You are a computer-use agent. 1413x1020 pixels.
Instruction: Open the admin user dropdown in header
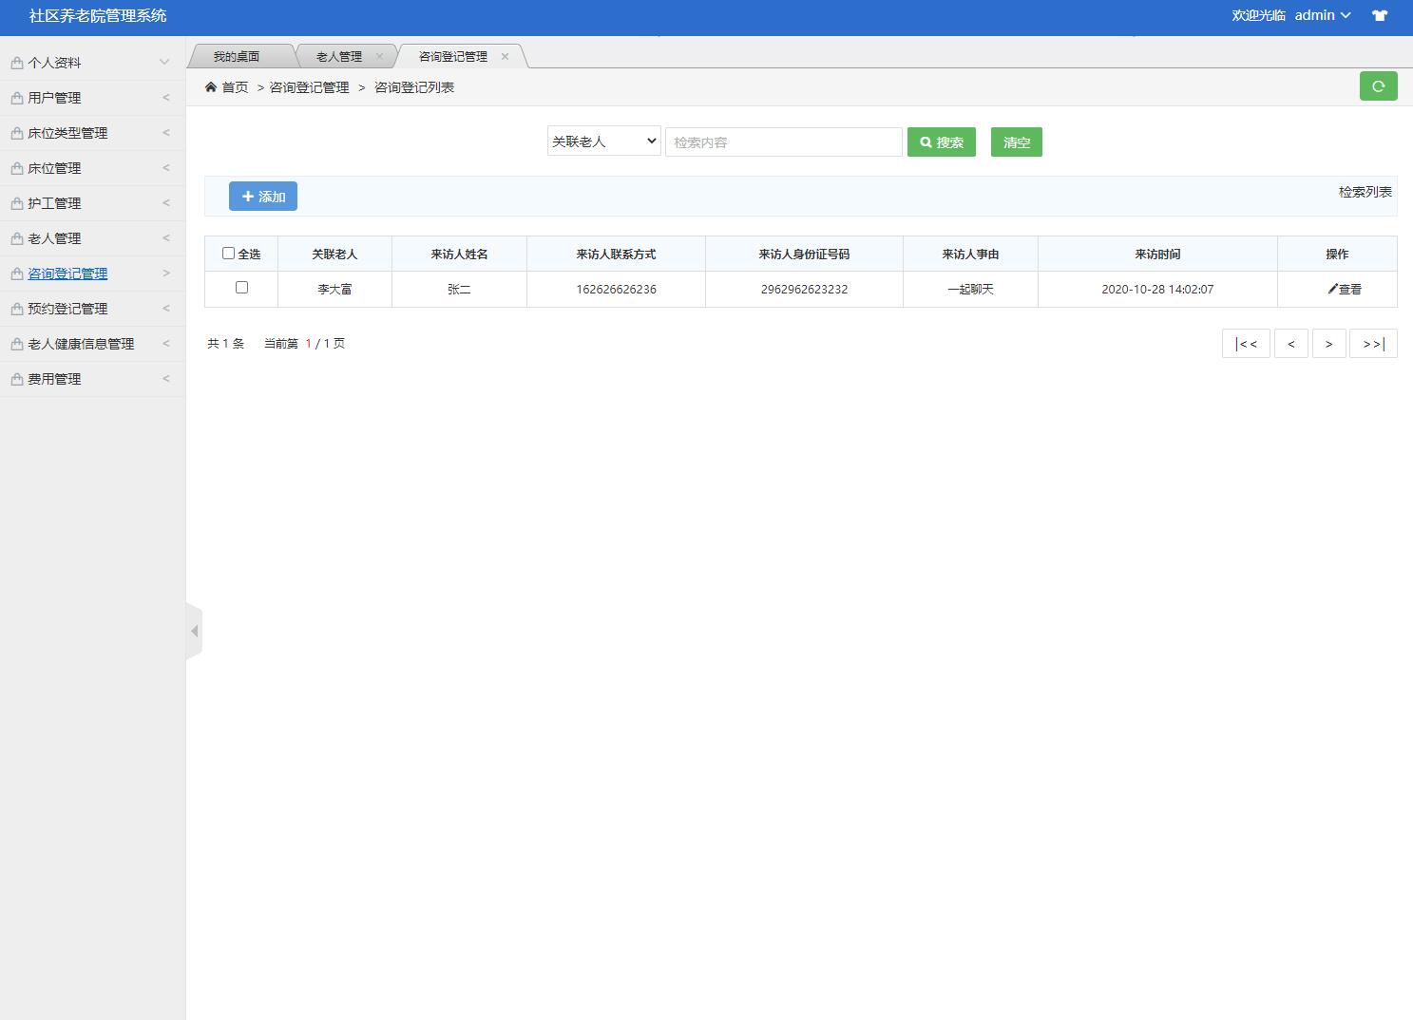(x=1322, y=15)
